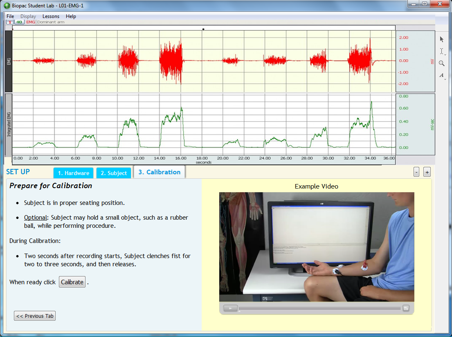Image resolution: width=452 pixels, height=337 pixels.
Task: Toggle channel 40 display button
Action: click(19, 22)
